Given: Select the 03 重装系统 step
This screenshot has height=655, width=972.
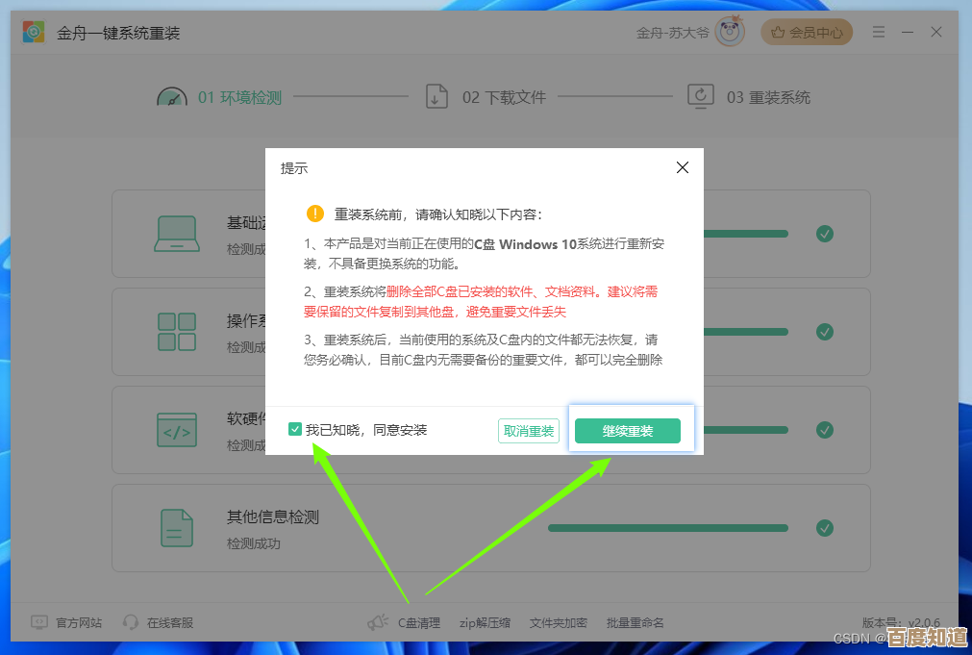Looking at the screenshot, I should click(769, 96).
